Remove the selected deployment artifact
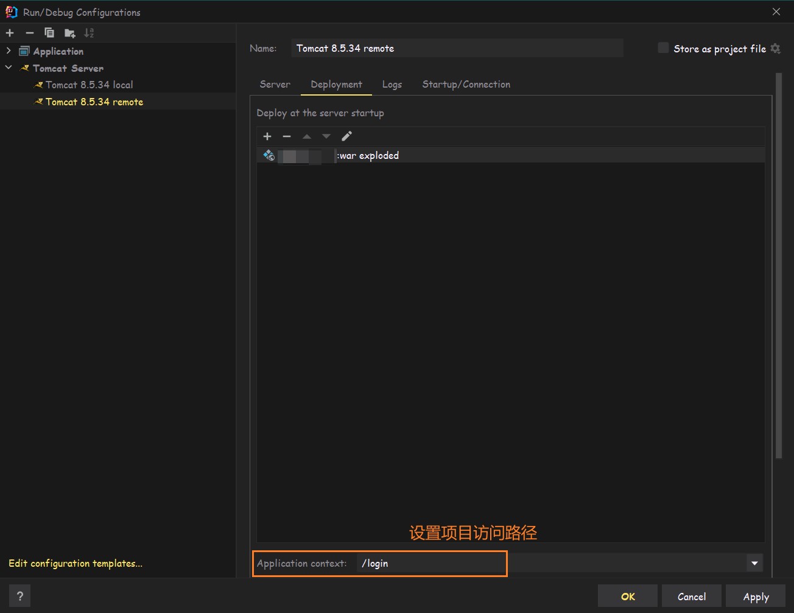 [x=287, y=136]
